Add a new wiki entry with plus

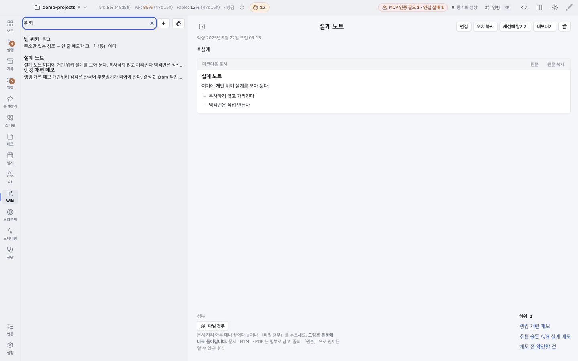pyautogui.click(x=163, y=23)
